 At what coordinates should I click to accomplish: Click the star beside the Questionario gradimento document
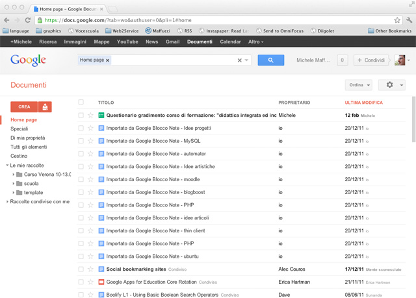click(90, 116)
